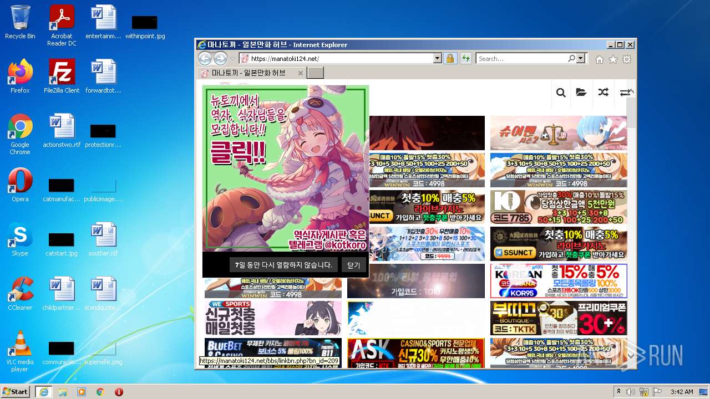Viewport: 710px width, 399px height.
Task: Click the security lock icon
Action: pos(450,58)
